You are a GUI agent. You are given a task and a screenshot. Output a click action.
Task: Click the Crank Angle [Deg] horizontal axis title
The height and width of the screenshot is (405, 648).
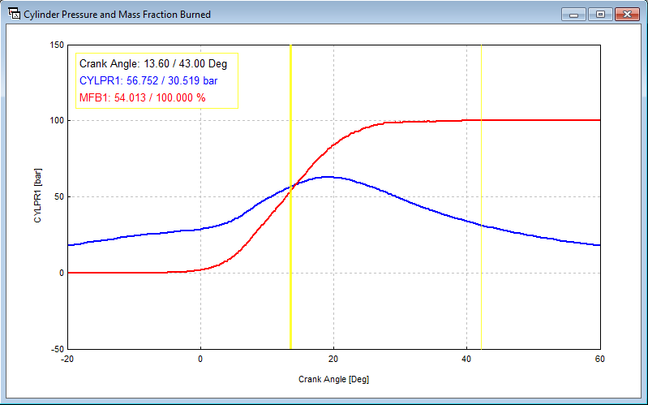click(333, 379)
